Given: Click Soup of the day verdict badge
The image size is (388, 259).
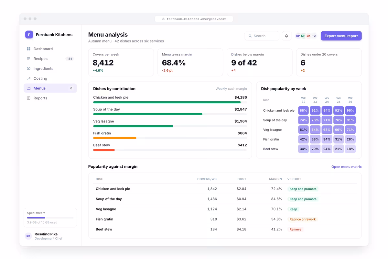Looking at the screenshot, I should tap(303, 199).
